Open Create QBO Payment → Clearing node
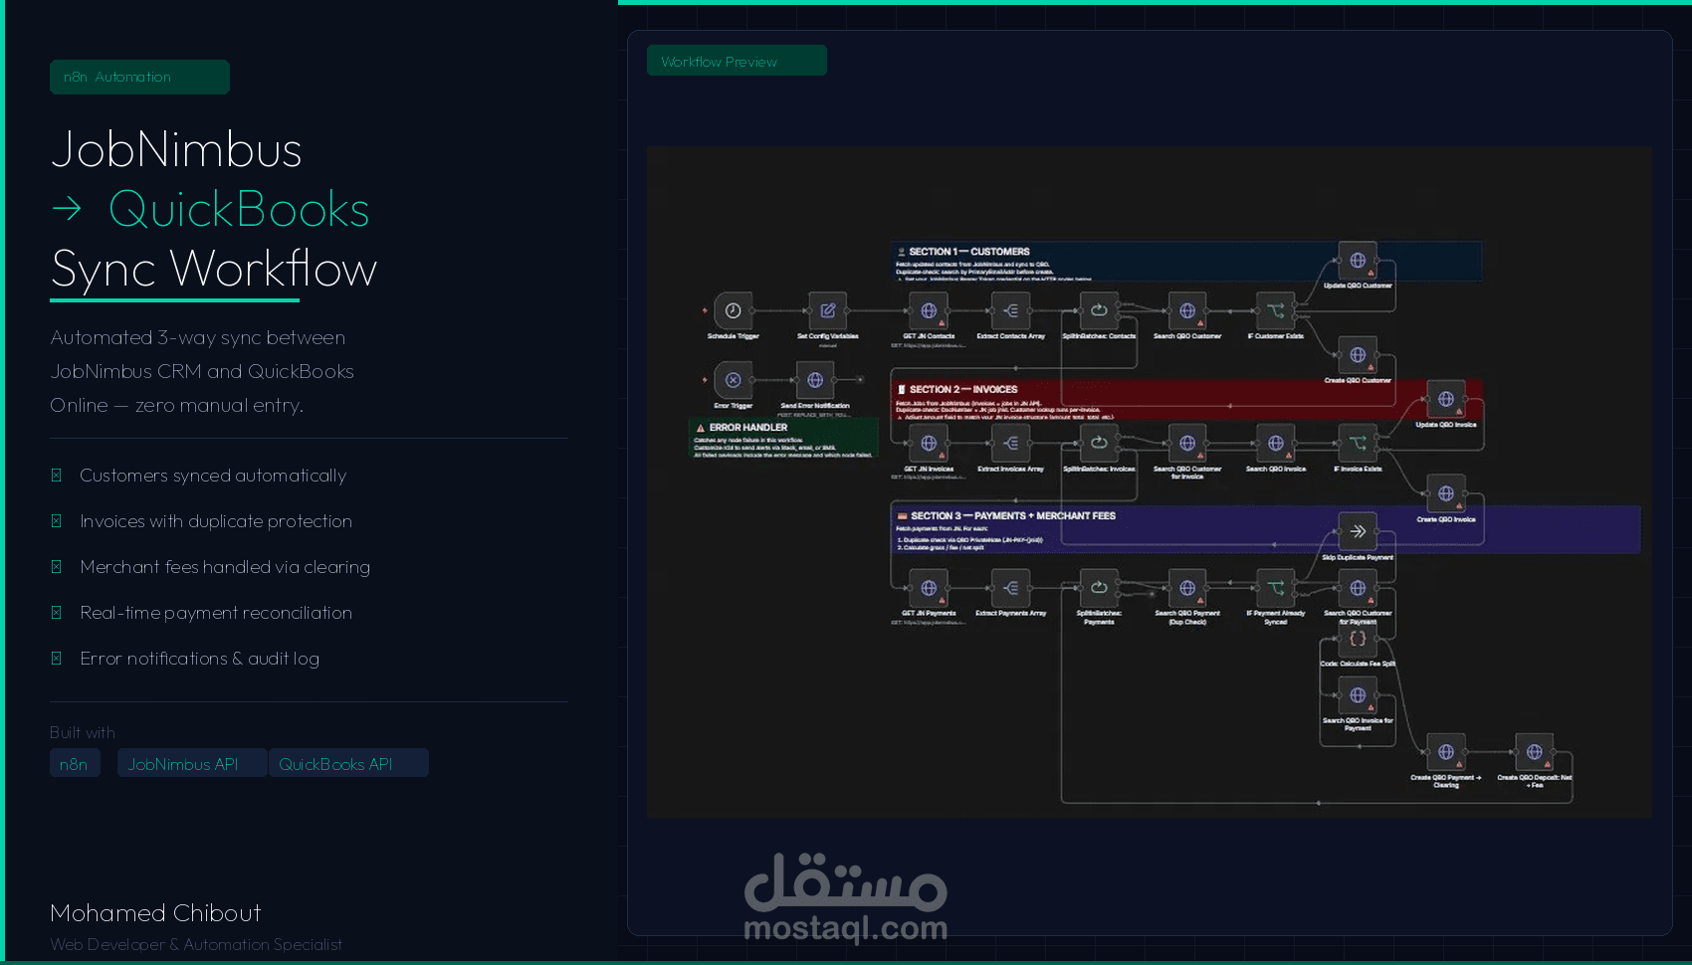The image size is (1692, 965). [1446, 752]
